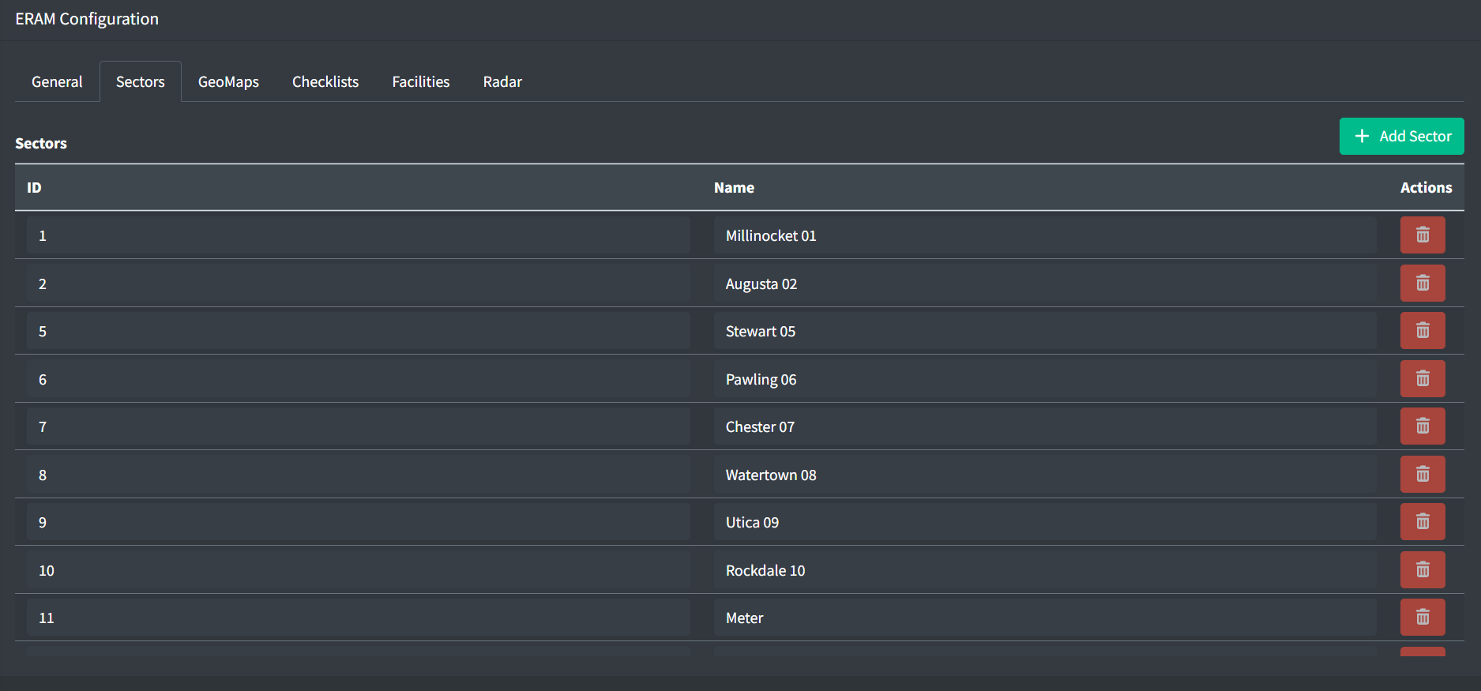
Task: Click the ERAM Configuration title
Action: click(87, 19)
